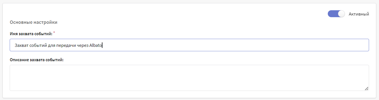Click the textarea resize handle icon
The image size is (379, 100).
click(x=366, y=88)
